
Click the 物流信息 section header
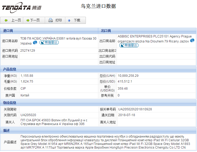point(10,103)
